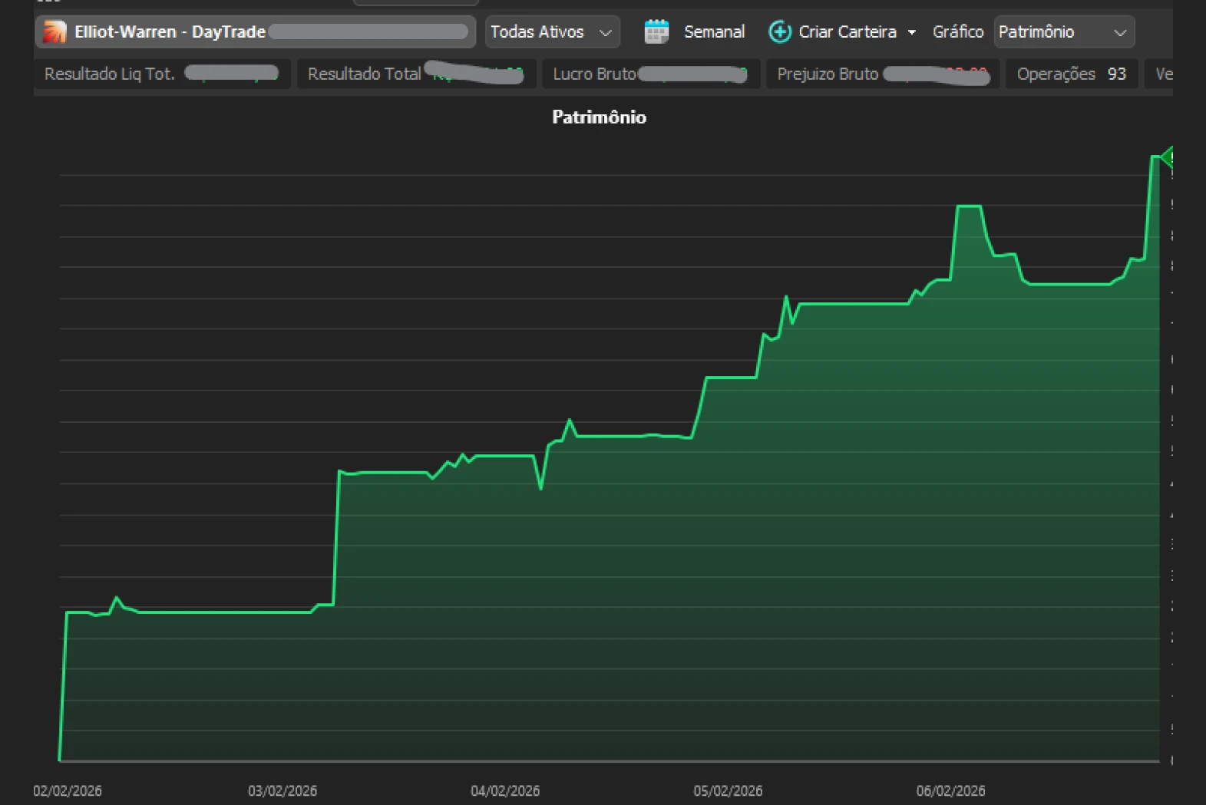Click the 02/02/2026 date axis label

68,790
